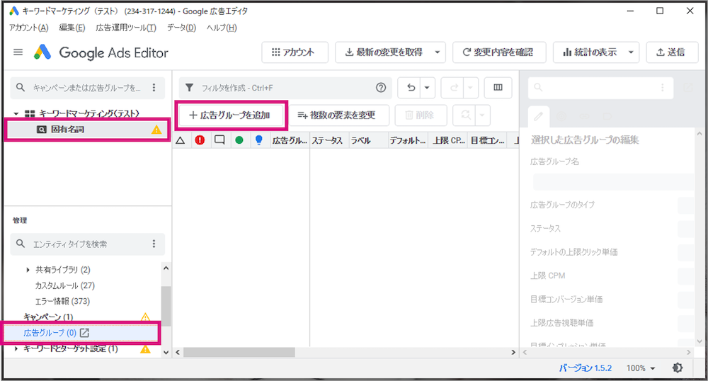Open entity type search options (three dots)
Viewport: 708px width, 381px height.
(x=154, y=244)
